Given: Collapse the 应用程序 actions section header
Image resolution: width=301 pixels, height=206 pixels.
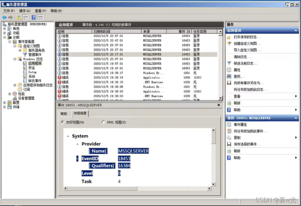Looking at the screenshot, I should tap(295, 31).
